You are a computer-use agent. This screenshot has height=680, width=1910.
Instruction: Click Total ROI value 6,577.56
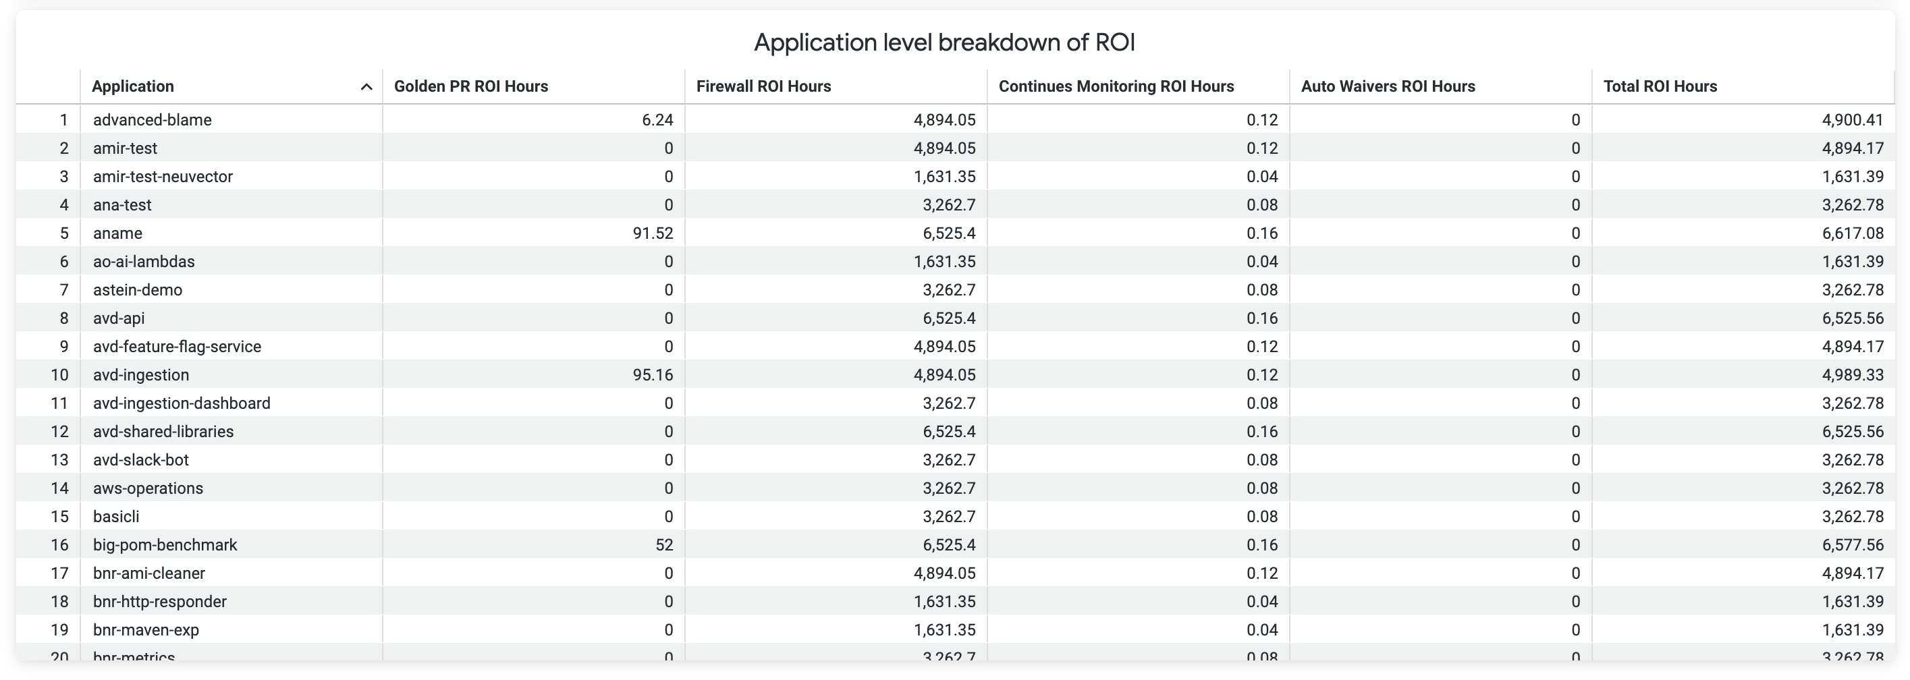[1853, 545]
